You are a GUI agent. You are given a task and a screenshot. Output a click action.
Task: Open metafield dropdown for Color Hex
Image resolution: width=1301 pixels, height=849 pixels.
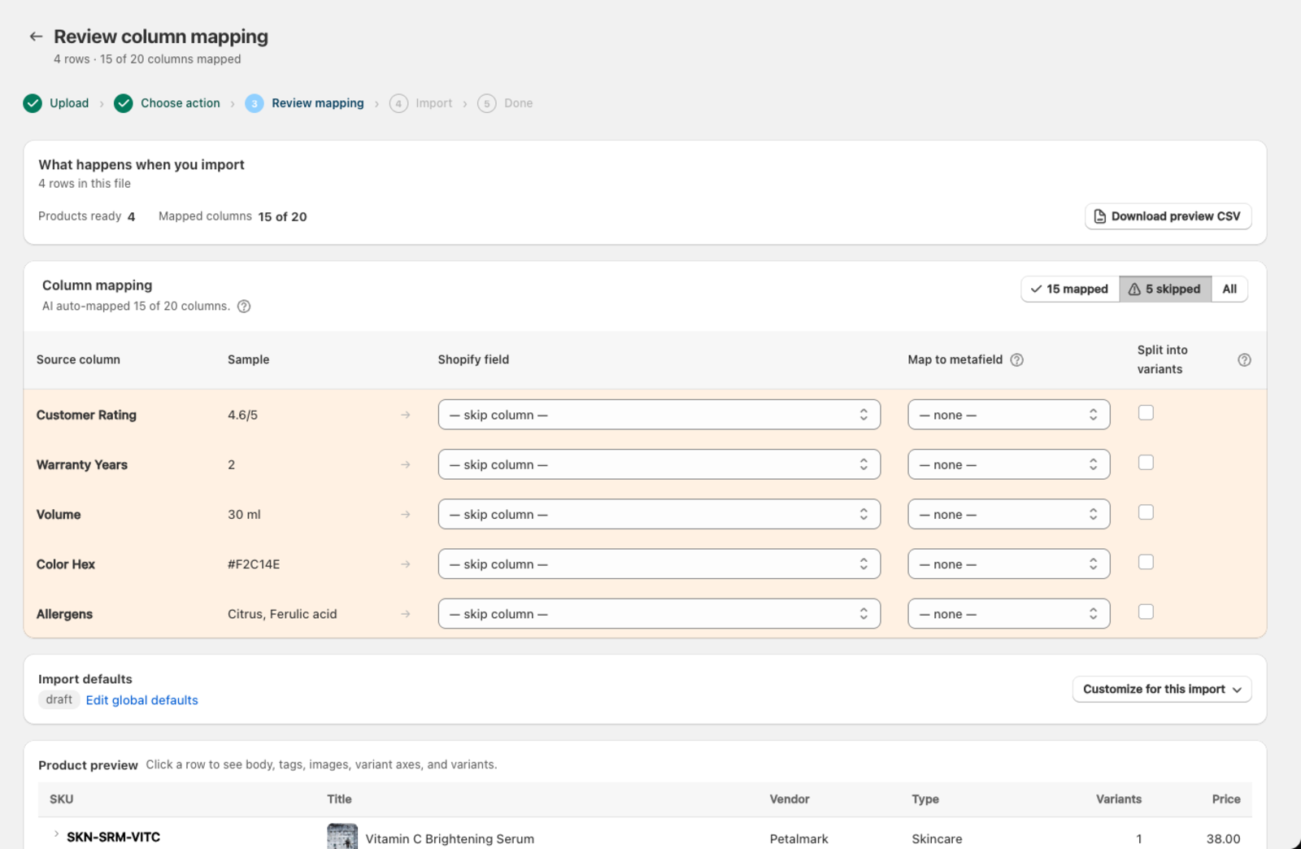[1009, 564]
